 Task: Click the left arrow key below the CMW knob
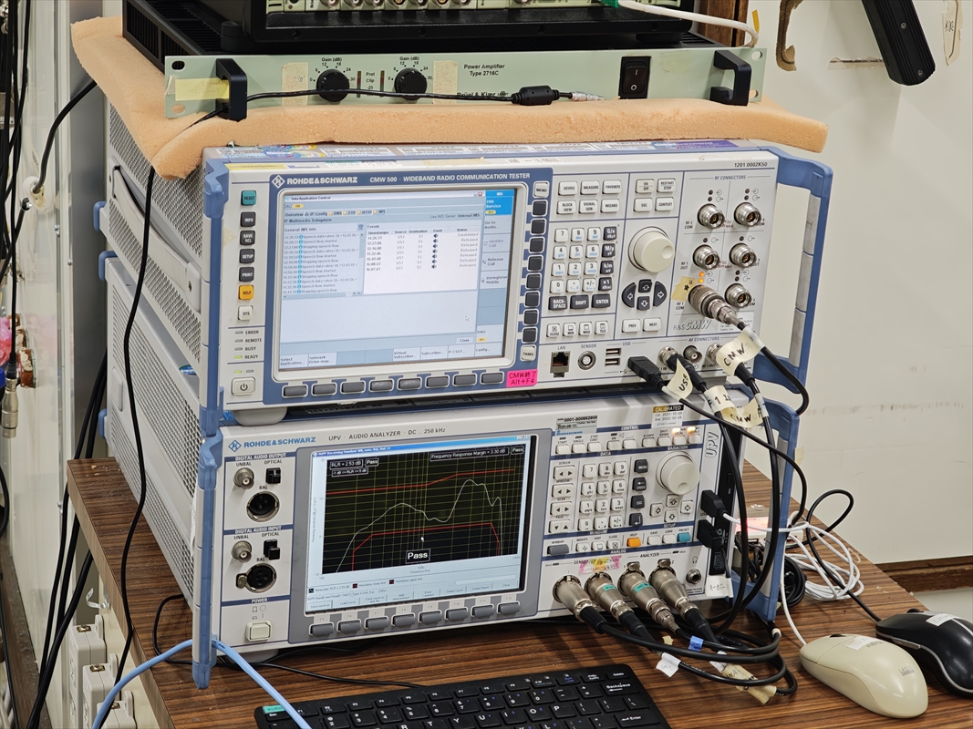(x=629, y=295)
